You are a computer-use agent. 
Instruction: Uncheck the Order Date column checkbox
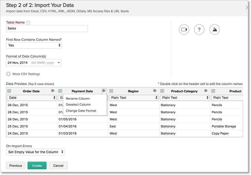click(9, 91)
